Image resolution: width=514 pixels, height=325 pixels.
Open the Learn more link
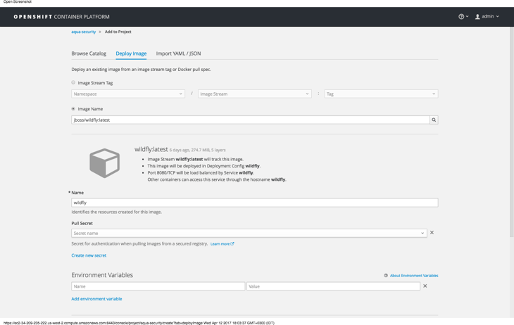(222, 243)
